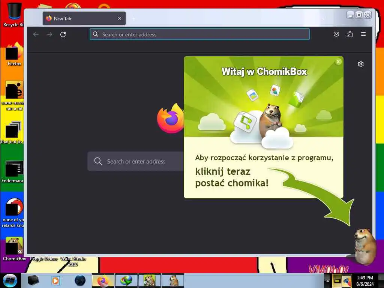Click the clock showing 2:49 PM
384x288 pixels.
pyautogui.click(x=365, y=280)
